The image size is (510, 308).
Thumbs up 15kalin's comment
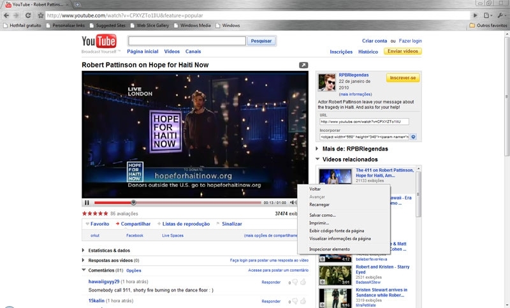303,301
